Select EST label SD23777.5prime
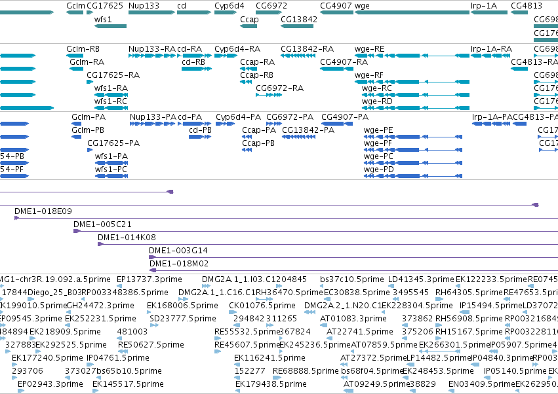The width and height of the screenshot is (558, 394). [x=183, y=319]
